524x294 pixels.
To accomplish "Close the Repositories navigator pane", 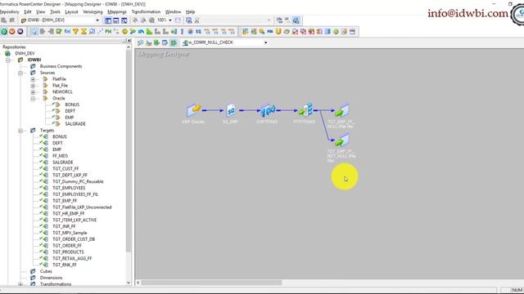I will pyautogui.click(x=129, y=41).
